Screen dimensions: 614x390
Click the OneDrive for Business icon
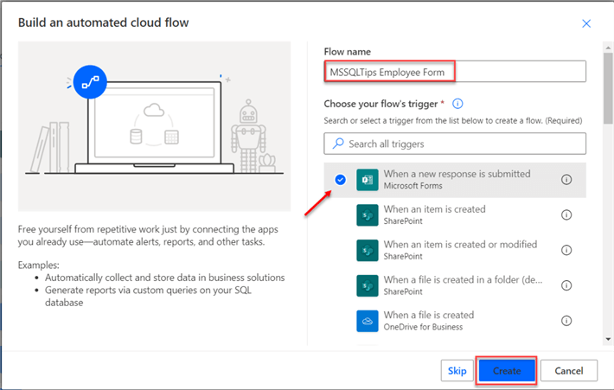coord(368,321)
